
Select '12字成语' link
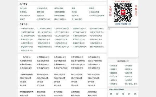[x=75, y=85]
